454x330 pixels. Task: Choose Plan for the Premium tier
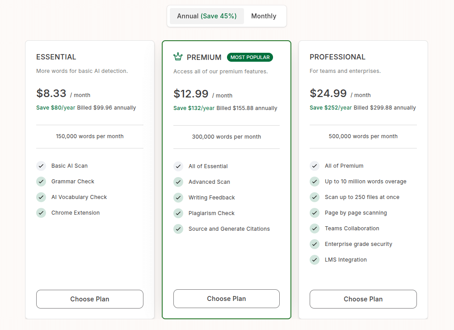pos(226,299)
